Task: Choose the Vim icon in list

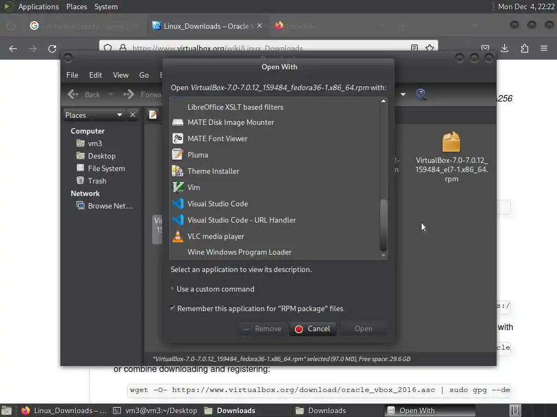Action: [178, 187]
